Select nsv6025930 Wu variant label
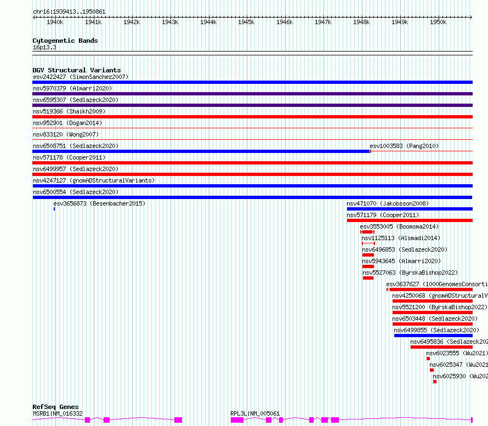Screen dimensions: 488x426 (x=460, y=376)
